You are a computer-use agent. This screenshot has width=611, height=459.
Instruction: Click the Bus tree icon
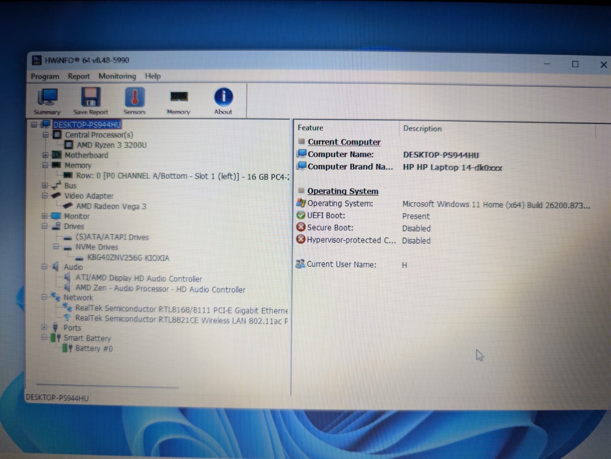[56, 186]
